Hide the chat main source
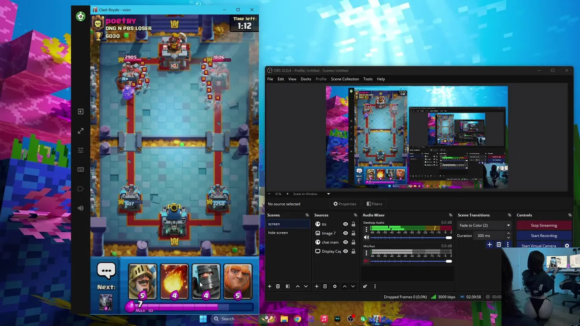The height and width of the screenshot is (326, 580). point(345,242)
